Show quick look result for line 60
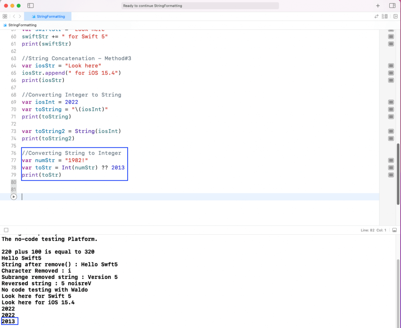 coord(391,36)
